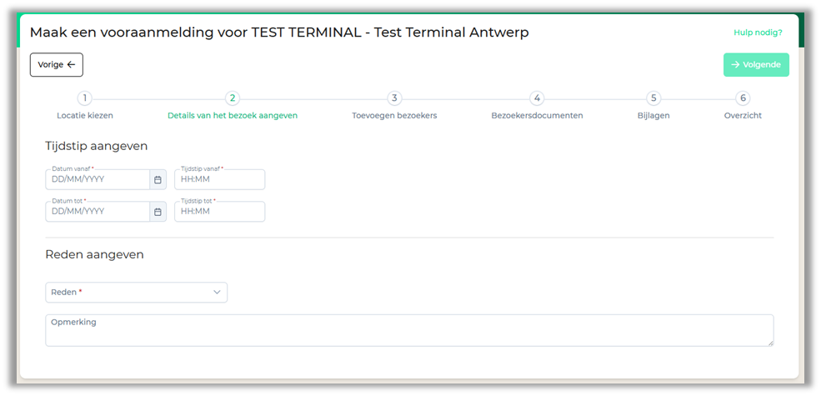Click into the Tijdstip tot field
The width and height of the screenshot is (821, 396).
pos(219,212)
